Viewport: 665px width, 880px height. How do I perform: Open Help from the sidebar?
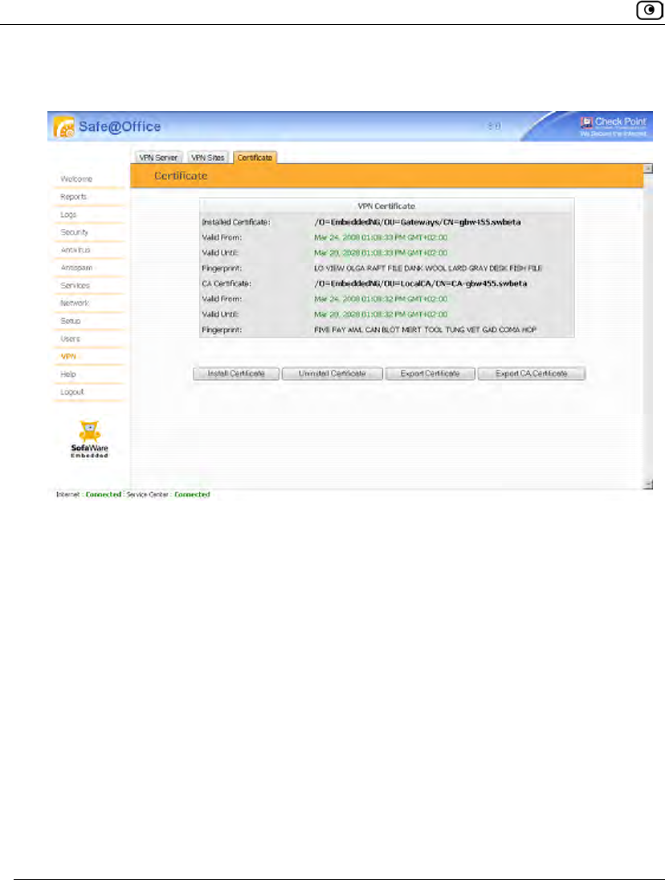point(67,375)
